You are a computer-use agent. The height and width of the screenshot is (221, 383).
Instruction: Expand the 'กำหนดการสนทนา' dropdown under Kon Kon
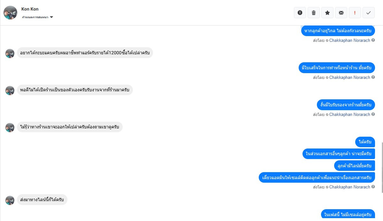click(x=51, y=17)
